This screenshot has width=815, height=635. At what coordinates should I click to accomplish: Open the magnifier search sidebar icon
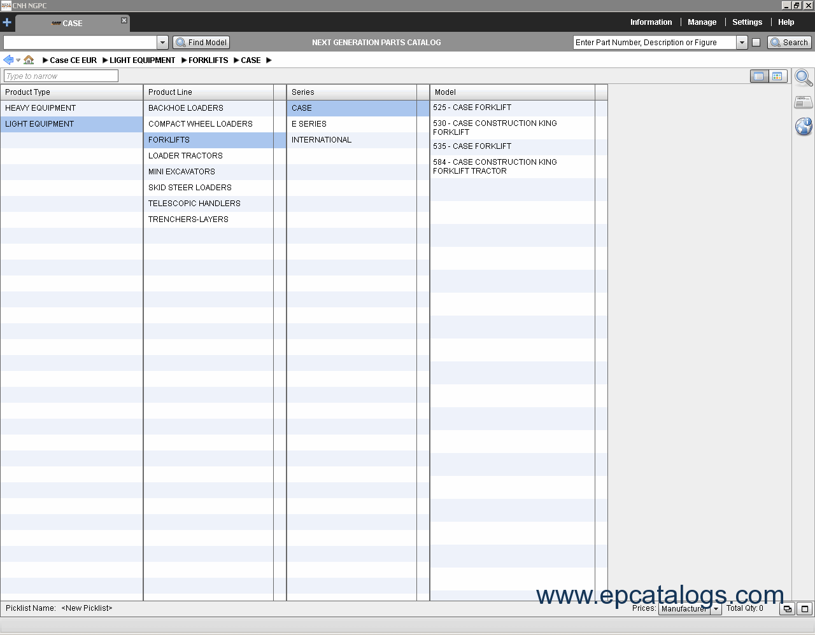[804, 78]
